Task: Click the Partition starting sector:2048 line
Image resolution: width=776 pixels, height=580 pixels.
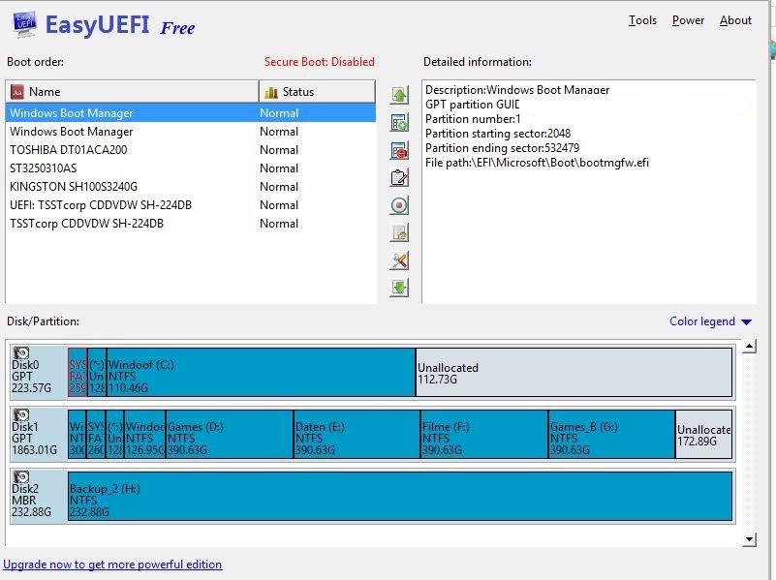Action: tap(498, 134)
